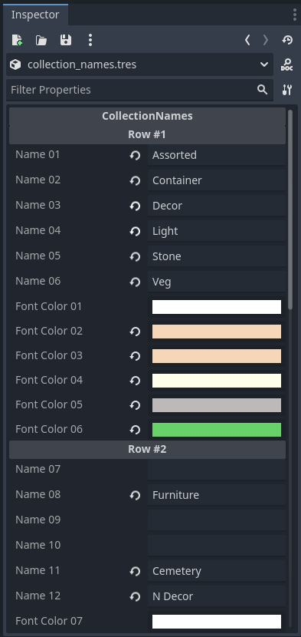Open the green Font Color 06 swatch

point(217,430)
